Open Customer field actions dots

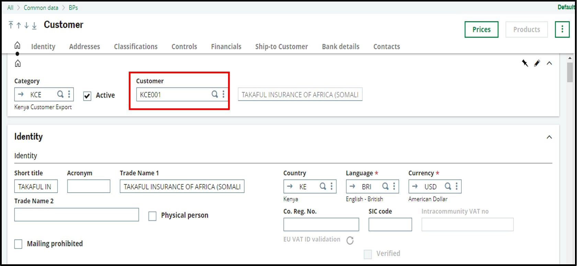tap(223, 94)
